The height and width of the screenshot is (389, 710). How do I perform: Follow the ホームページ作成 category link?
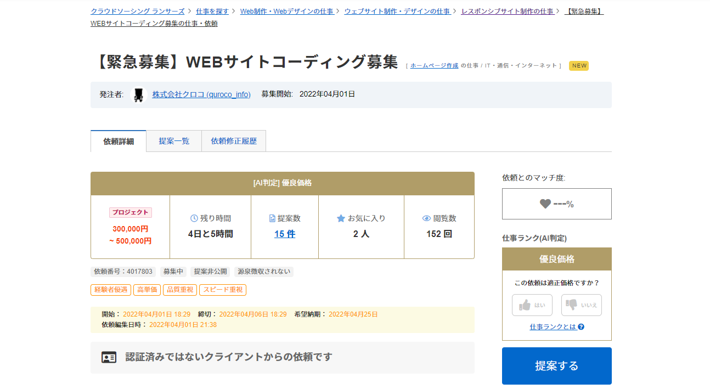(434, 65)
